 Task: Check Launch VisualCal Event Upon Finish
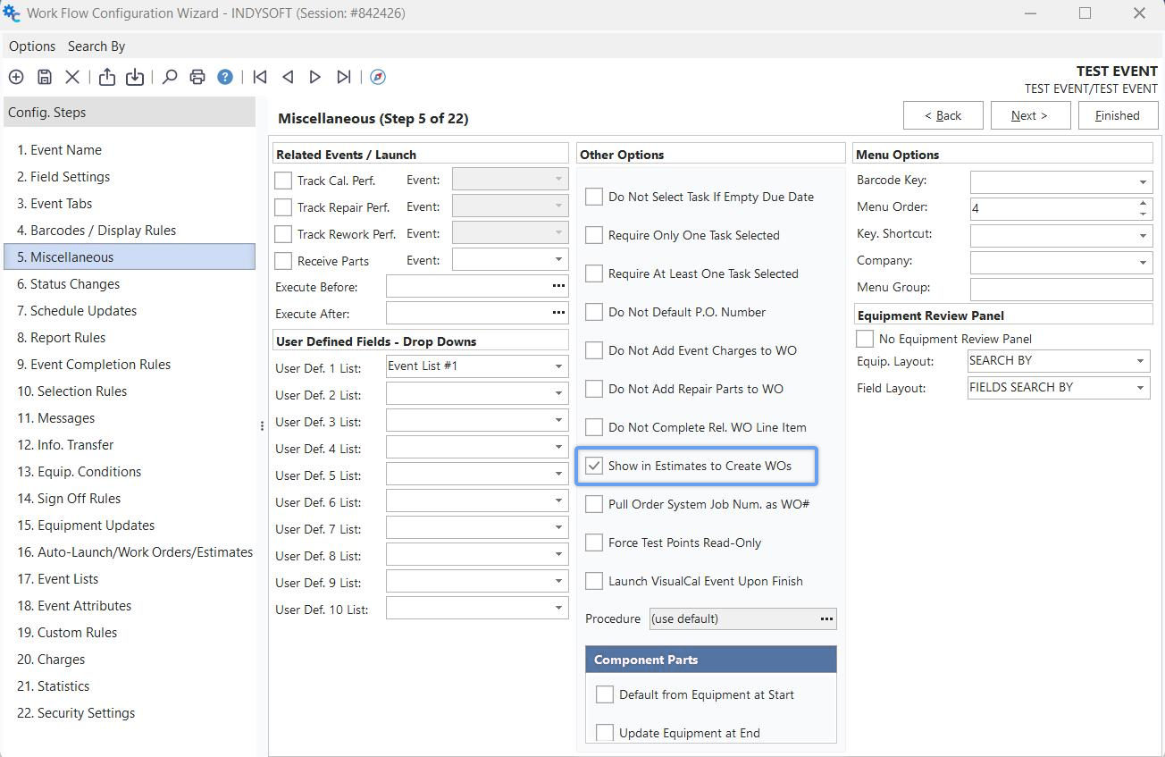tap(594, 581)
